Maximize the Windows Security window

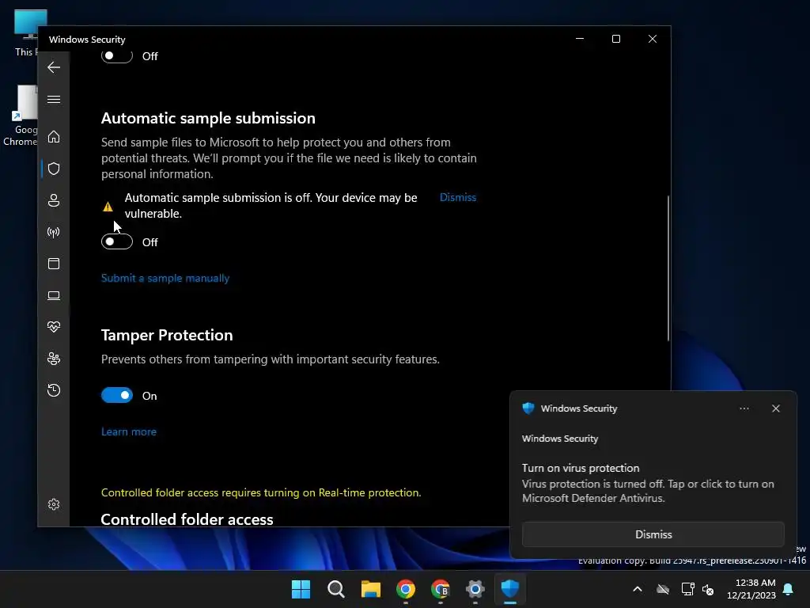(x=615, y=39)
